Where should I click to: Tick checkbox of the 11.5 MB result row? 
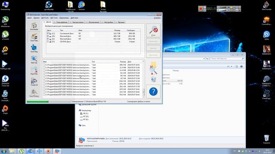coord(44,68)
